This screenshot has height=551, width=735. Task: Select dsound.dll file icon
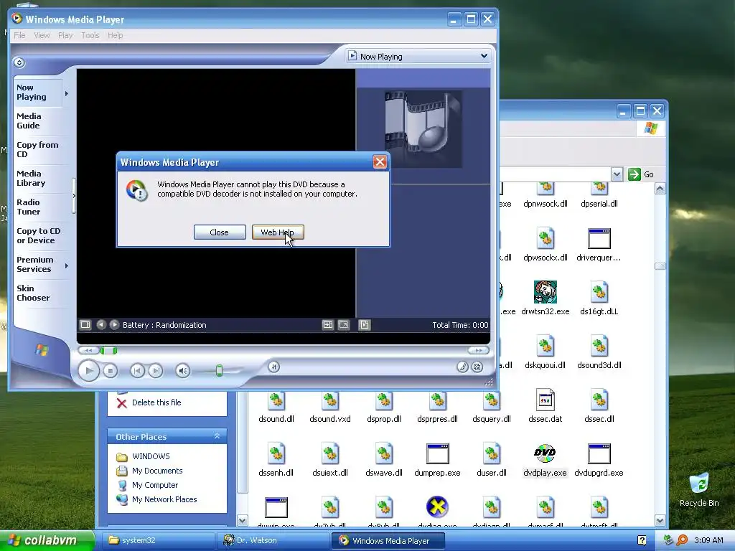coord(276,406)
